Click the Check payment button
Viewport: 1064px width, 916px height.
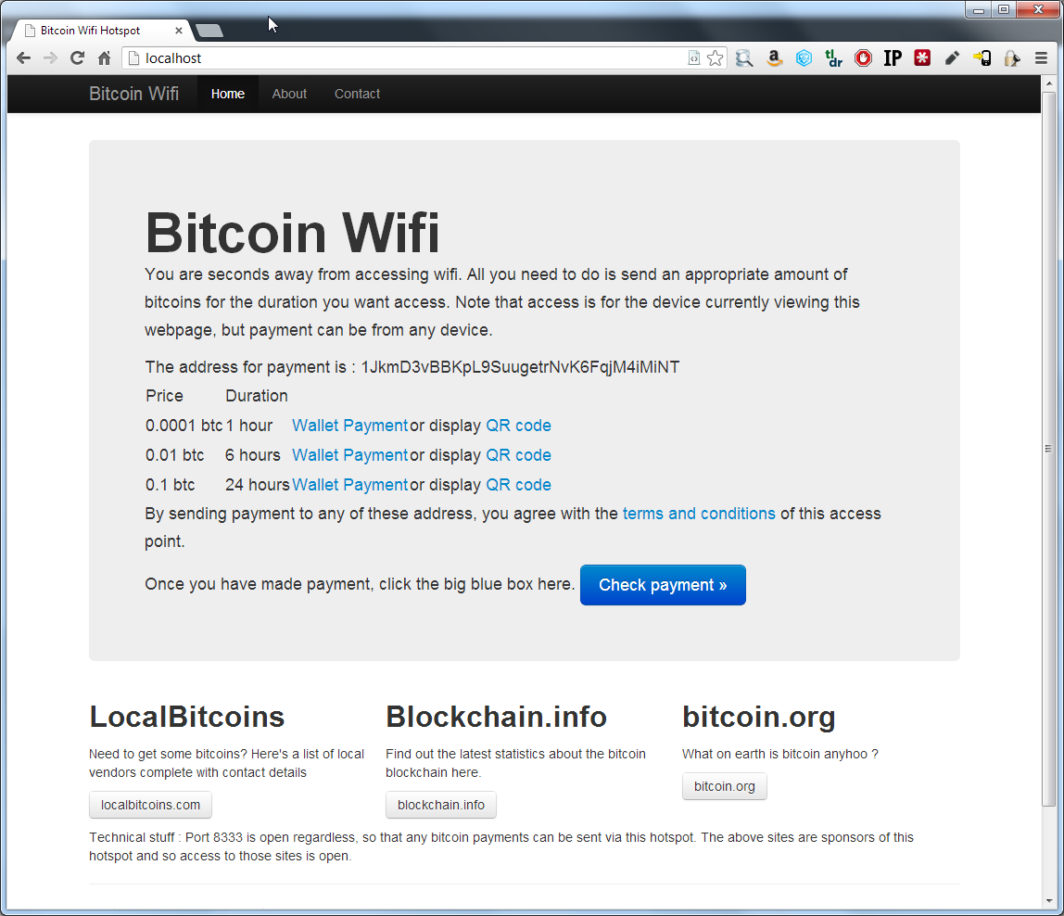pos(663,585)
